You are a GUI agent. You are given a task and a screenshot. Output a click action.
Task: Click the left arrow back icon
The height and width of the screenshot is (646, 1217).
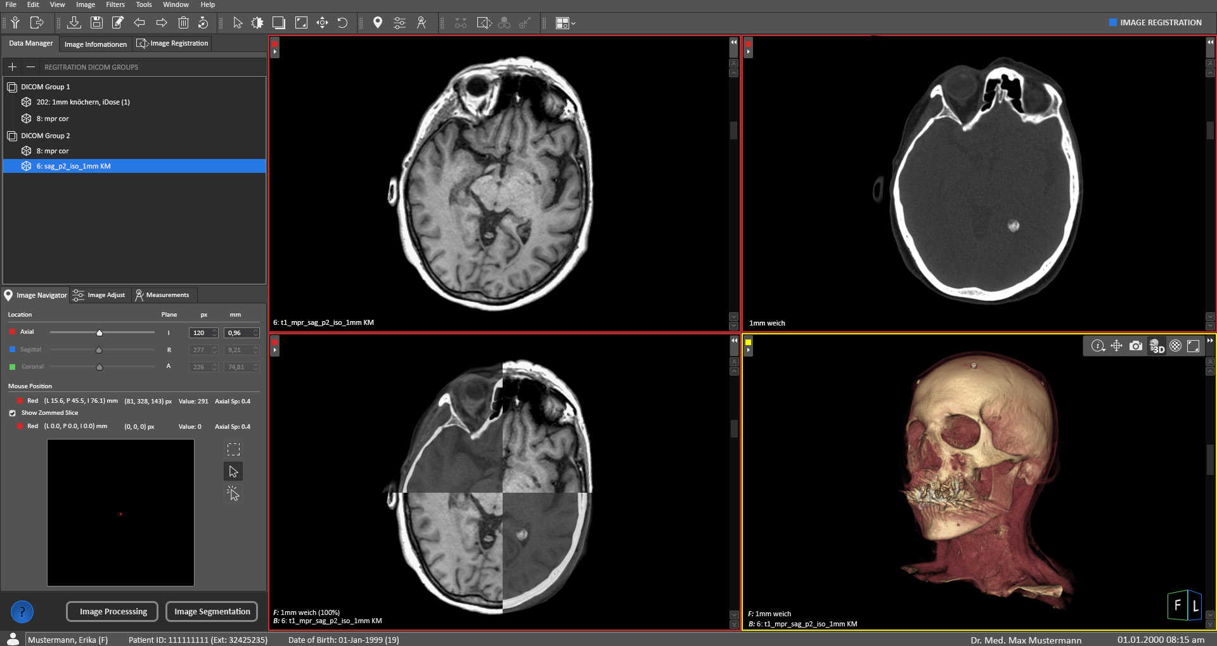[139, 23]
